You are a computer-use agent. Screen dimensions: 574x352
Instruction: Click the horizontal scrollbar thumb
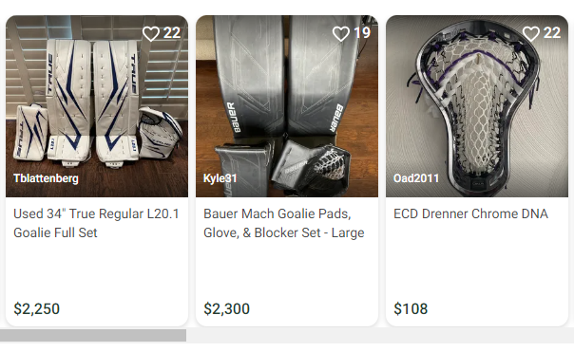(x=93, y=336)
